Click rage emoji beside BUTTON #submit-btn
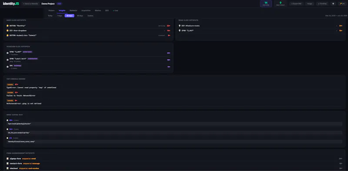Viewport: 348px width, 171px height. 7,36
